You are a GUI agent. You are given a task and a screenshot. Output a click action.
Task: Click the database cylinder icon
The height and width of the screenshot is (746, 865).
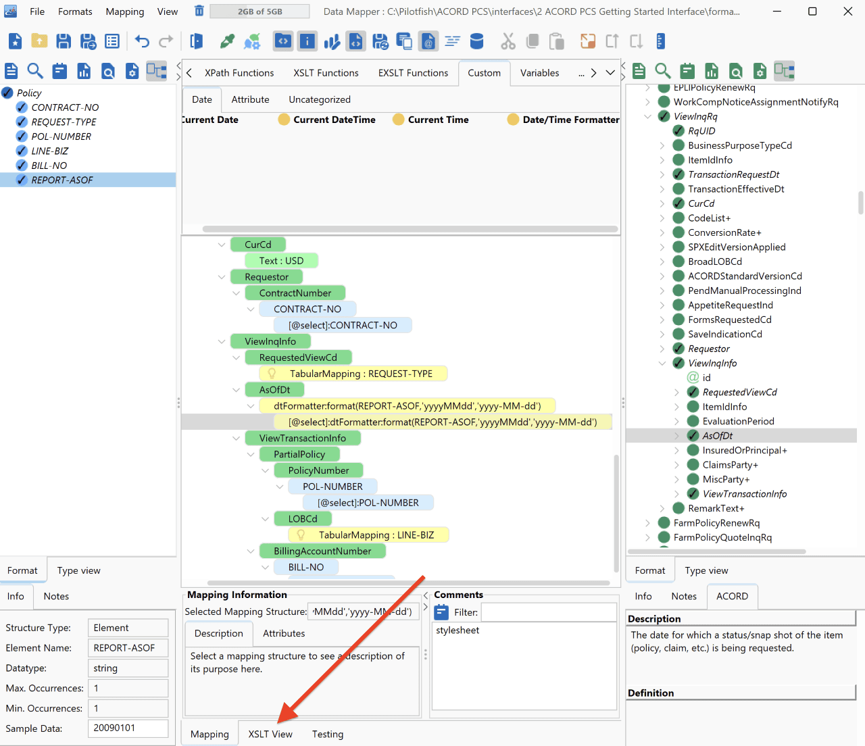(476, 41)
